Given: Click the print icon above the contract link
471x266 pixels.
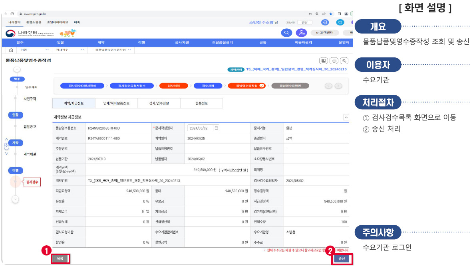Looking at the screenshot, I should click(334, 61).
